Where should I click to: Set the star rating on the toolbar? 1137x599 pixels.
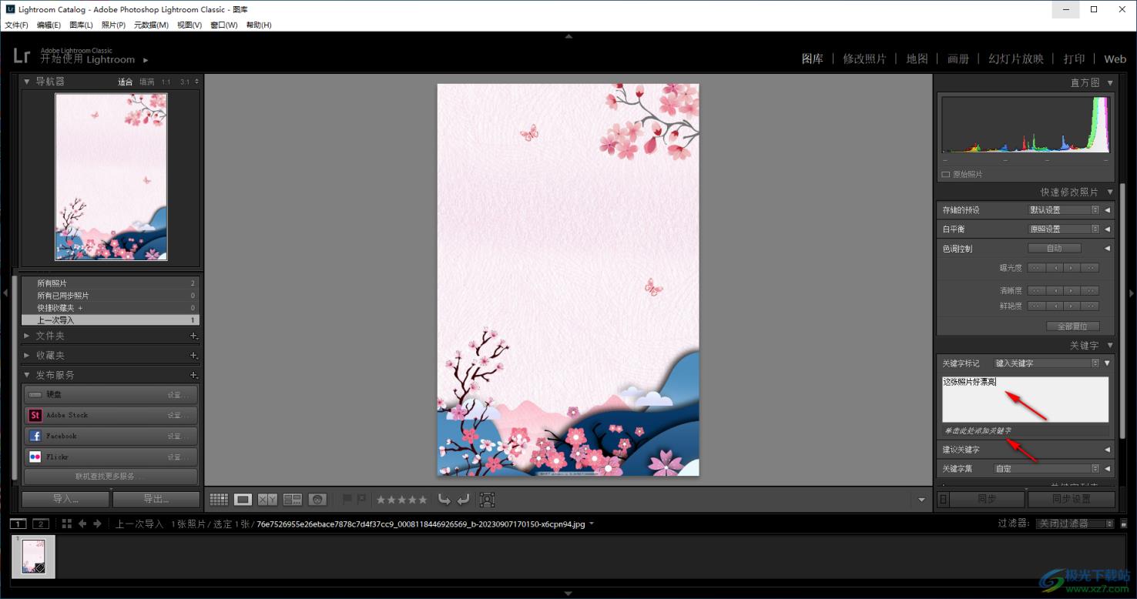pyautogui.click(x=401, y=500)
